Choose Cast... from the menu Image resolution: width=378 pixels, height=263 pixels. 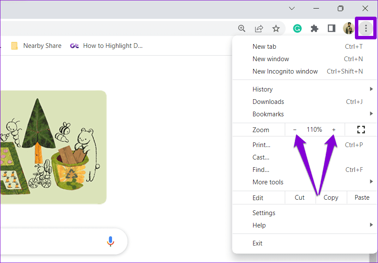point(305,157)
